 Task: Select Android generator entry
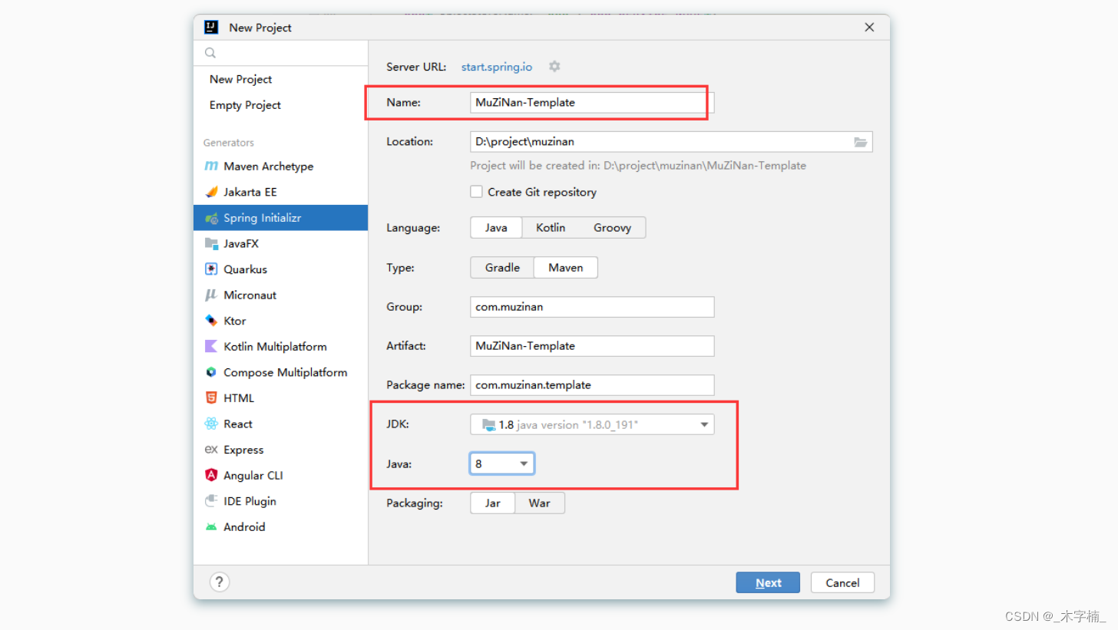click(280, 527)
